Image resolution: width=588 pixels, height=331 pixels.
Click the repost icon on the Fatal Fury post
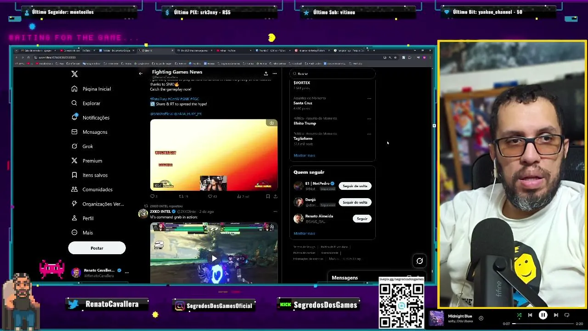tap(181, 196)
